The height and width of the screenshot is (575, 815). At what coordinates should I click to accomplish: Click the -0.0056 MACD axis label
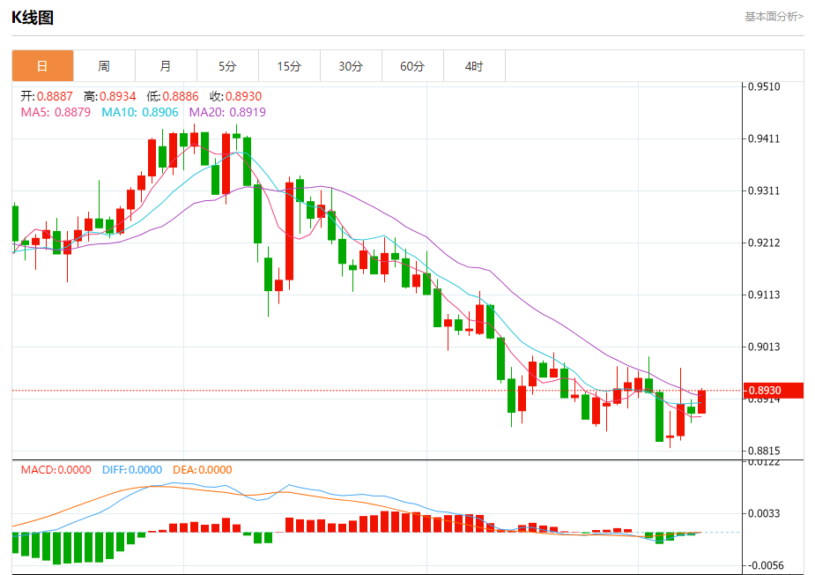tap(764, 565)
